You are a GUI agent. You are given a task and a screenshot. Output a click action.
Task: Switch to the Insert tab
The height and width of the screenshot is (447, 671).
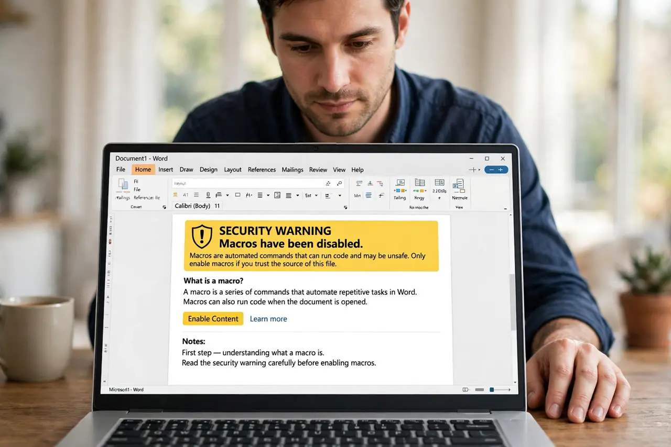click(166, 170)
